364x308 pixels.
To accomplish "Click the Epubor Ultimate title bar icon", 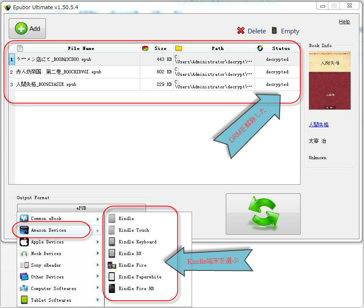I will 8,7.
